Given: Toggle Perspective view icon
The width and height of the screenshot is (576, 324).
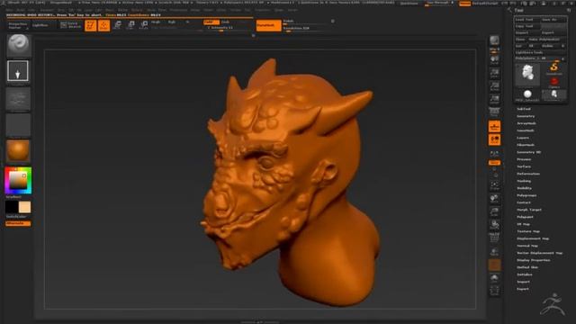Looking at the screenshot, I should [494, 112].
